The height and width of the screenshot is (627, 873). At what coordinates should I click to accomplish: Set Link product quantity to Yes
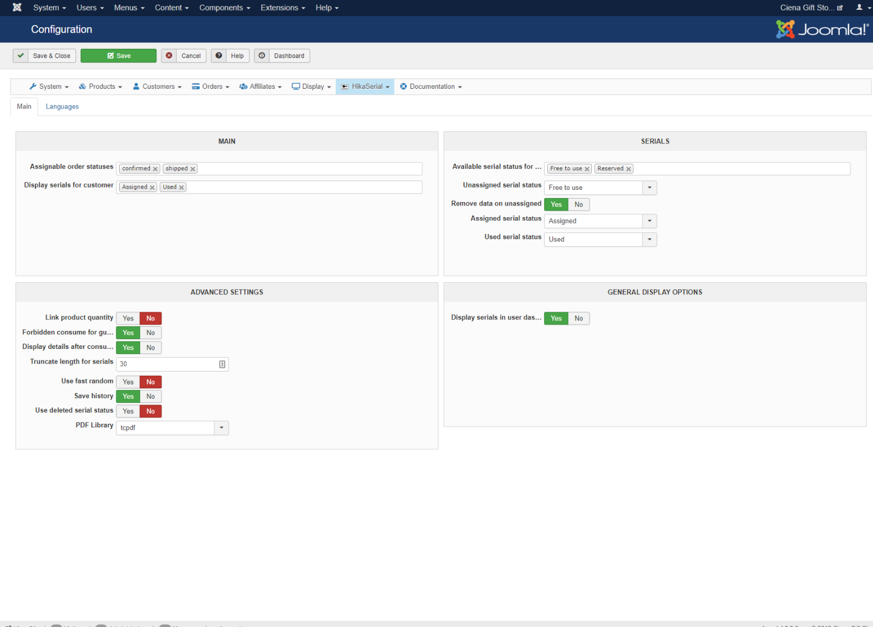(128, 318)
